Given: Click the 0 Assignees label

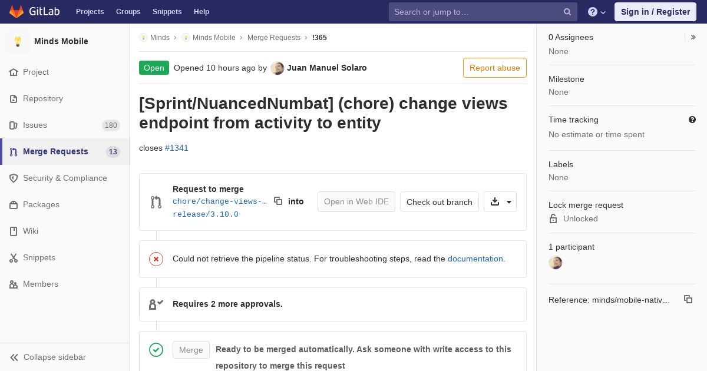Looking at the screenshot, I should point(571,37).
